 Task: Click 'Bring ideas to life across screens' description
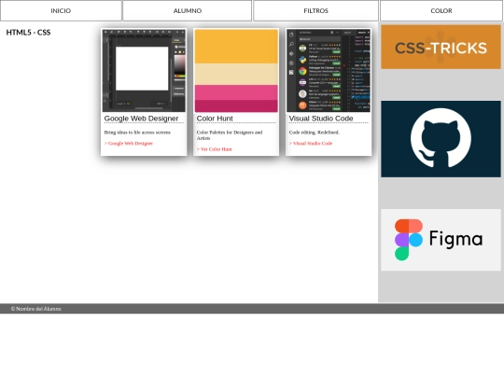(137, 133)
